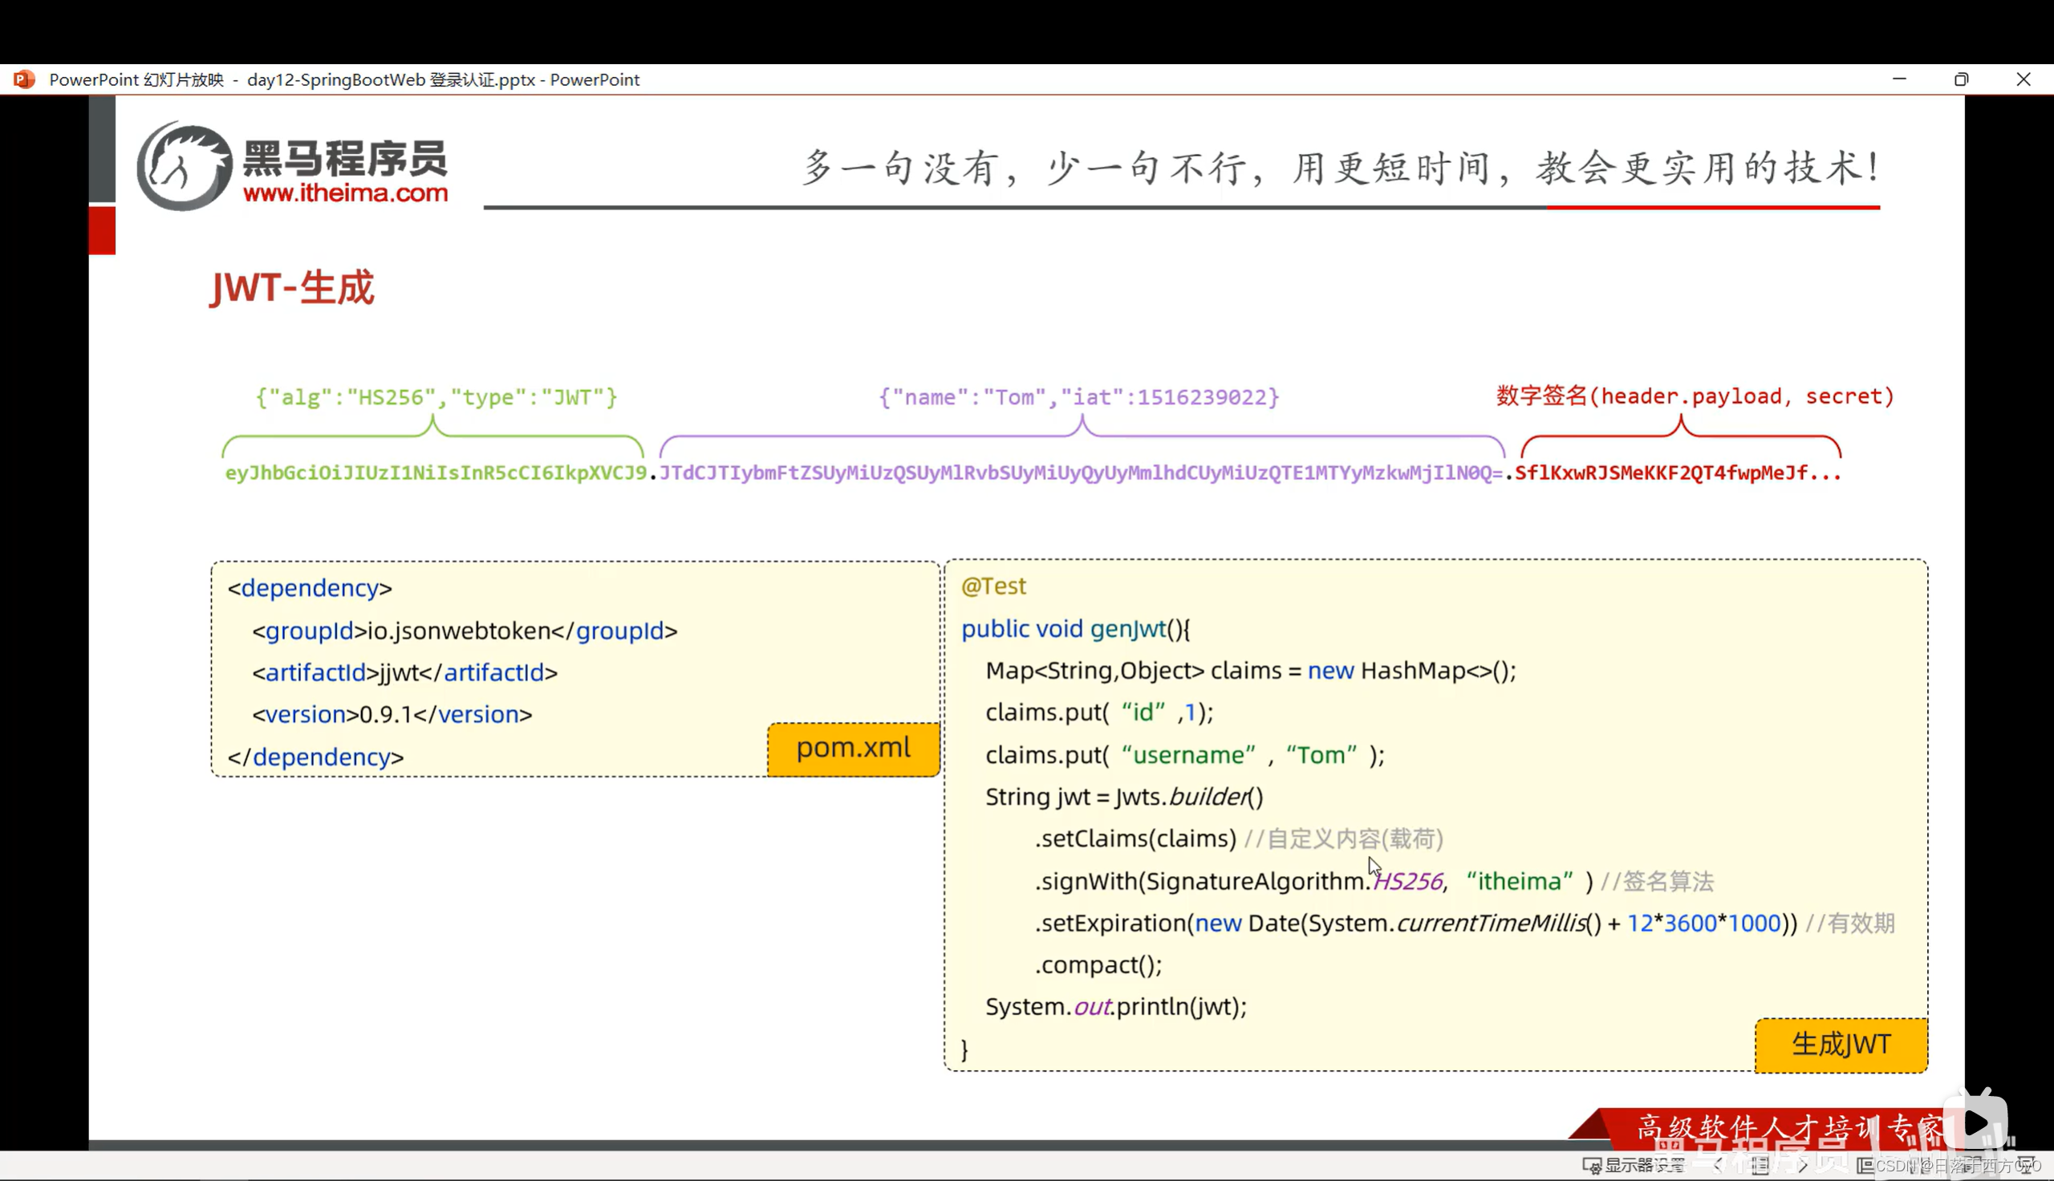Click the //自定义内容(载荷) comment
The height and width of the screenshot is (1181, 2054).
1344,838
